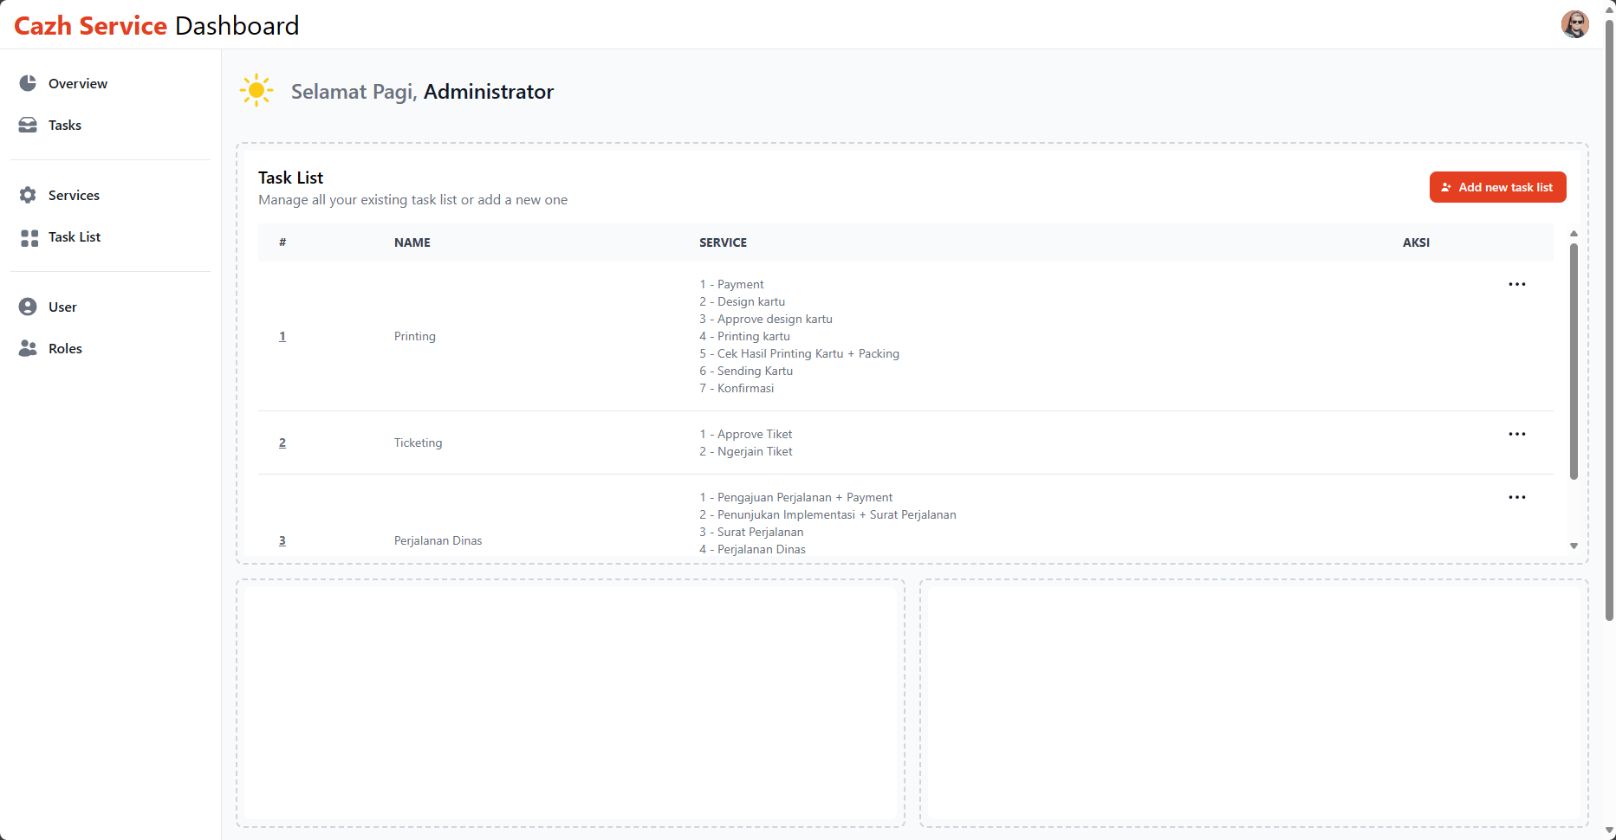
Task: Click '4 - Perjalanan Dinas' service entry
Action: [x=753, y=549]
